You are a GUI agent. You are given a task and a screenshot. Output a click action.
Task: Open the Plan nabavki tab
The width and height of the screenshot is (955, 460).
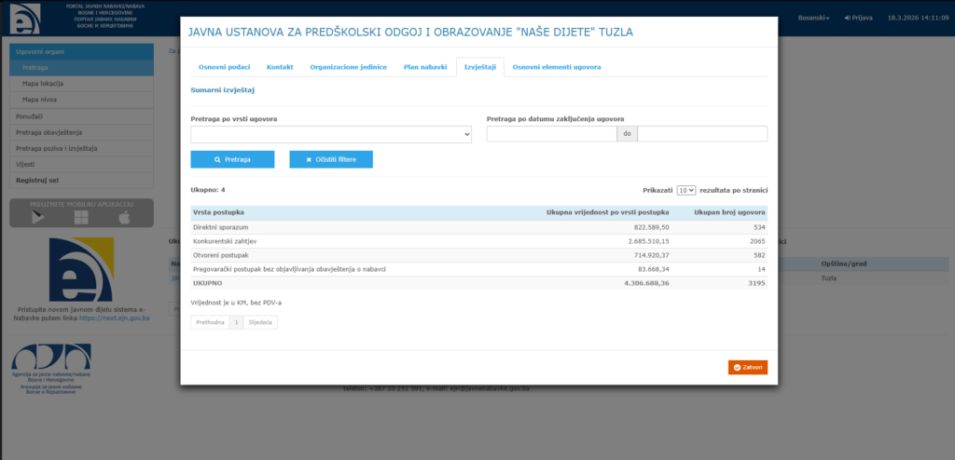(x=424, y=67)
